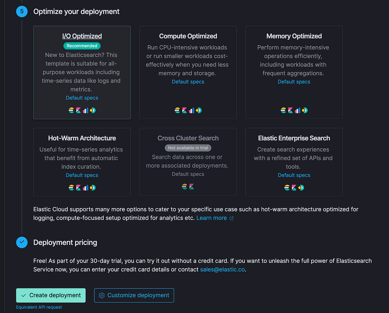The width and height of the screenshot is (389, 313).
Task: Open Default specs for Compute Optimized
Action: [x=188, y=82]
